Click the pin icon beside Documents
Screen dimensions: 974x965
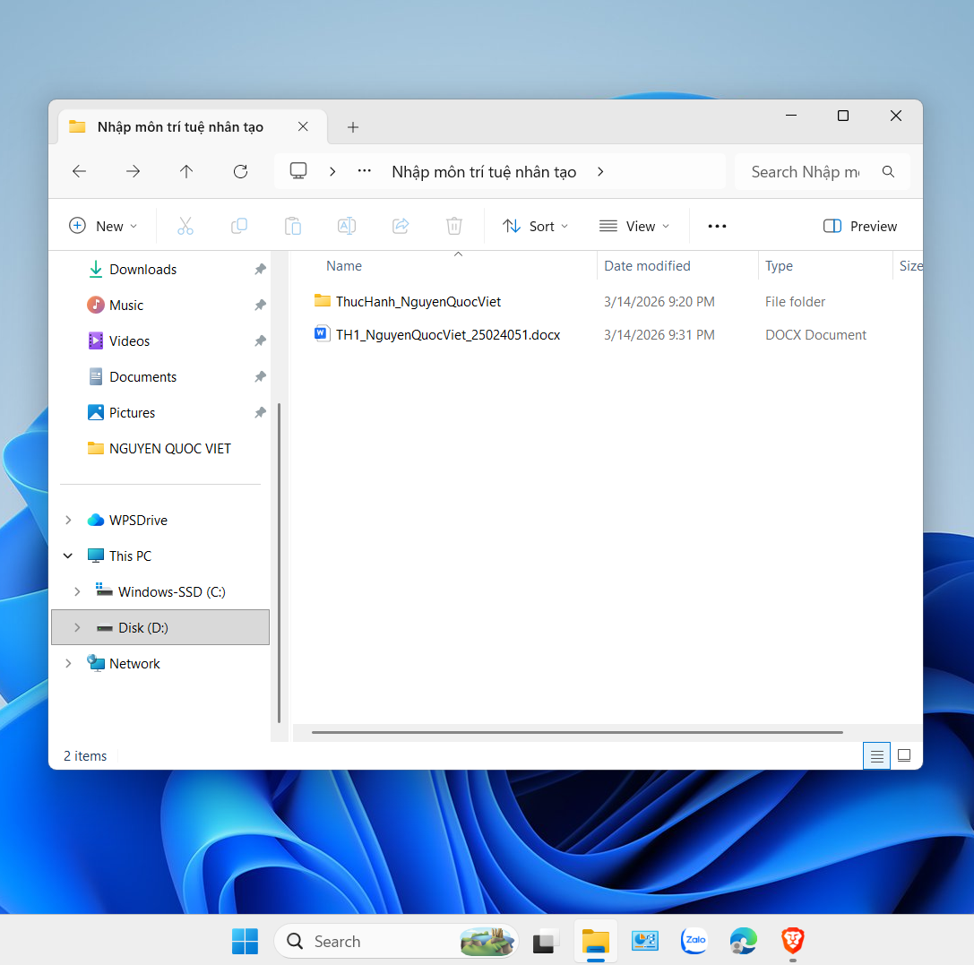coord(260,377)
